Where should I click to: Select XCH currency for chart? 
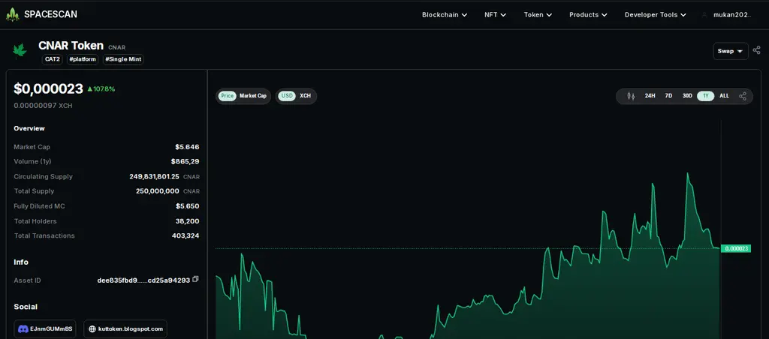pos(305,96)
